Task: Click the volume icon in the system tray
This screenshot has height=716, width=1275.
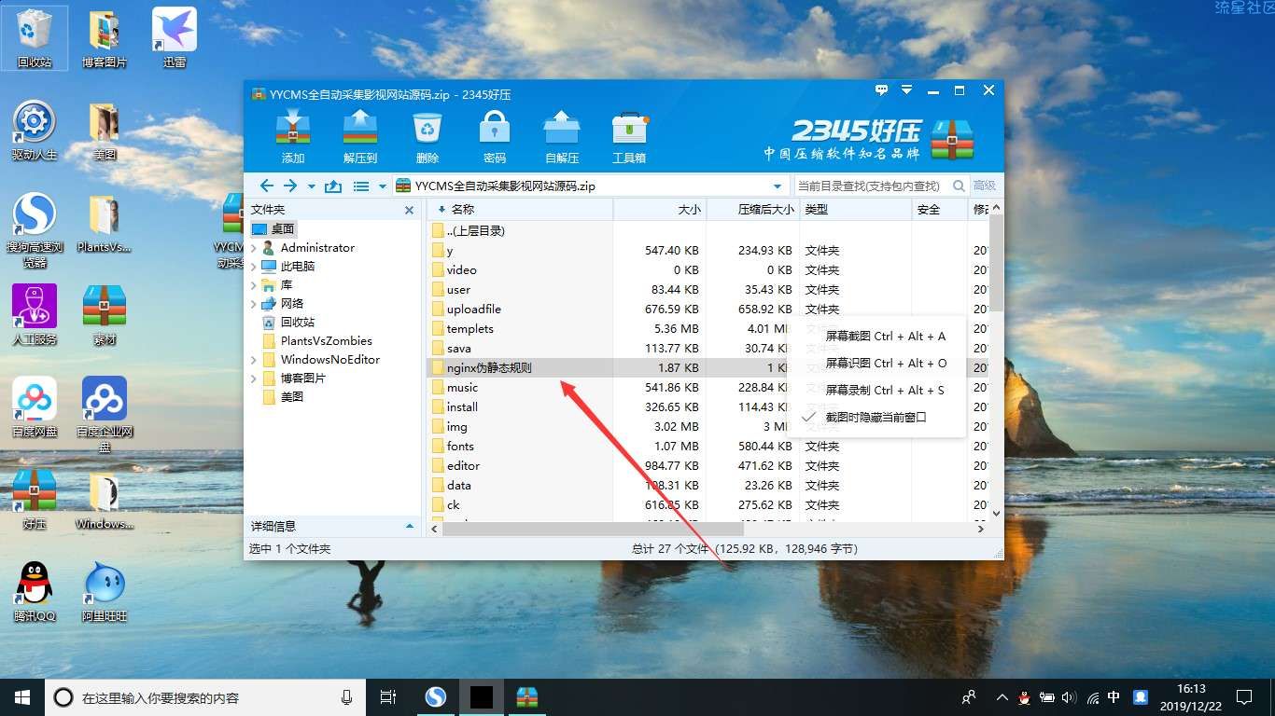Action: point(1069,696)
